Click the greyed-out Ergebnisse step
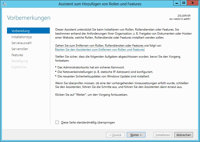This screenshot has width=200, height=142. [x=19, y=67]
